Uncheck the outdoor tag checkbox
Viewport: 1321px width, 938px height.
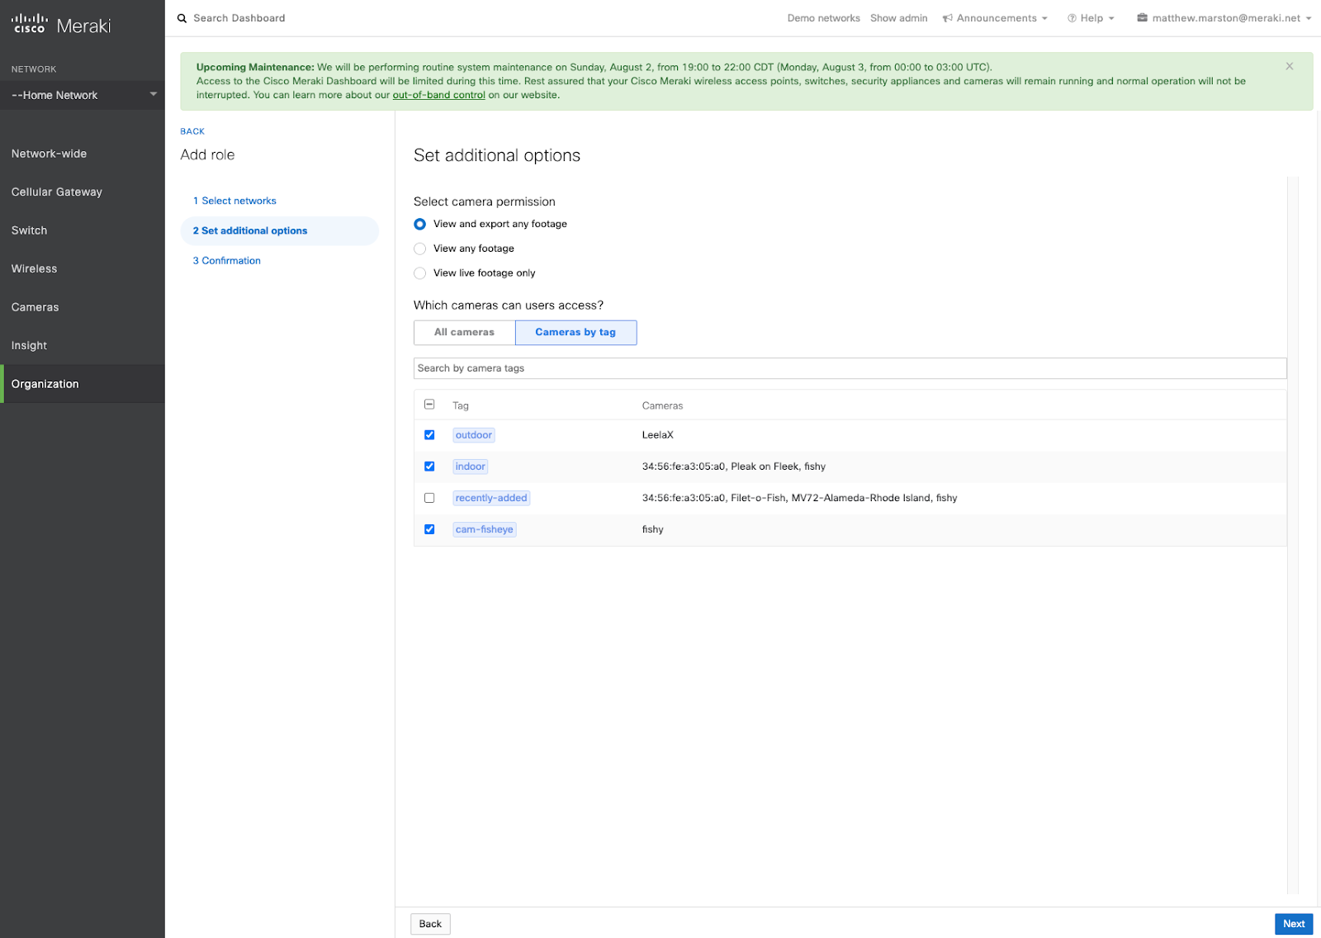point(429,435)
